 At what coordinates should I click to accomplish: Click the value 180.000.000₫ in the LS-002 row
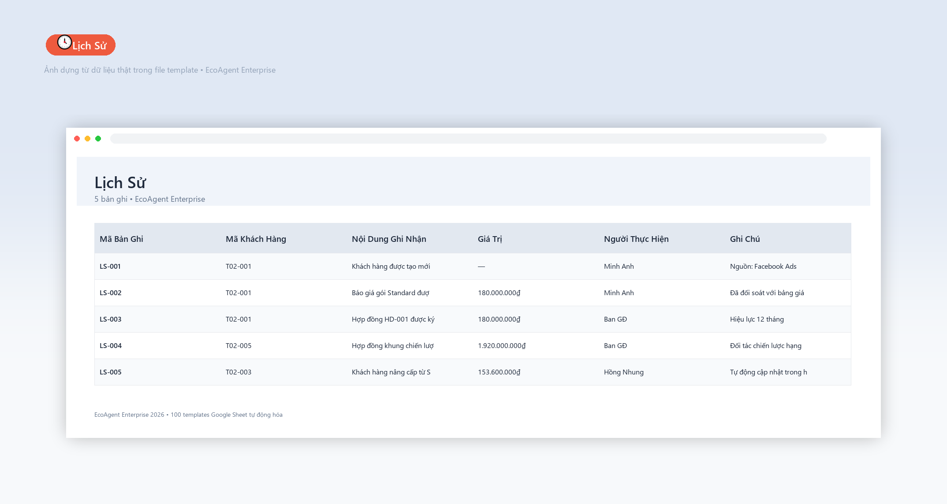pos(499,293)
